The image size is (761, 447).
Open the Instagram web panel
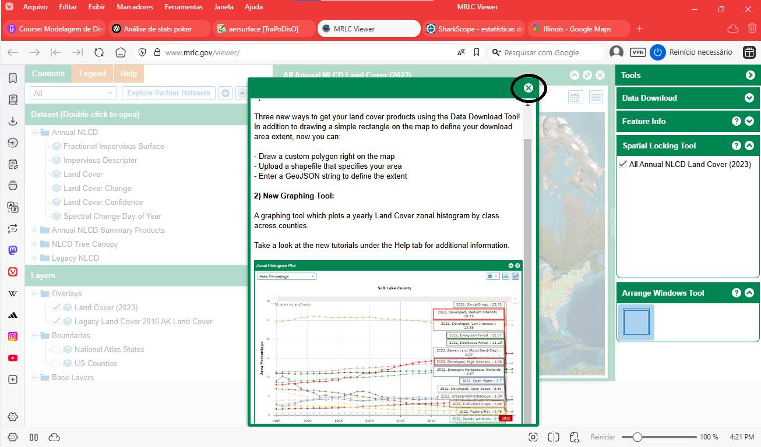click(13, 336)
